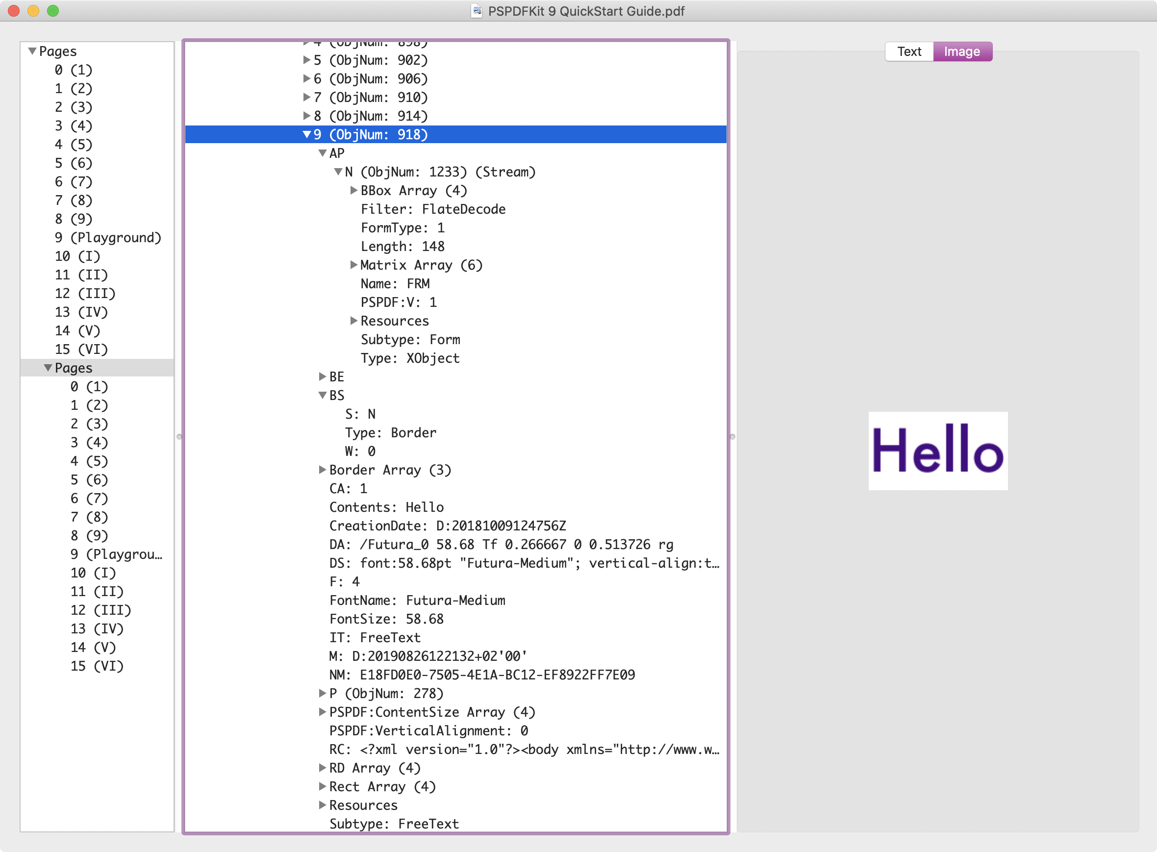Select node 5 (ObjNum: 902) in the tree
The height and width of the screenshot is (852, 1157).
pos(369,60)
